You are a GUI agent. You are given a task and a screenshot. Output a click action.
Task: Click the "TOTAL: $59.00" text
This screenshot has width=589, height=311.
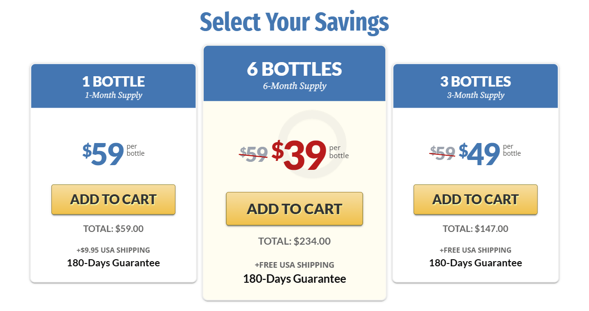point(113,229)
